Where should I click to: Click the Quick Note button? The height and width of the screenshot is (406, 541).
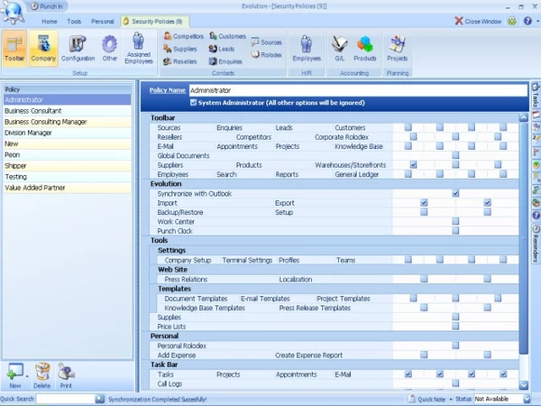pos(427,399)
